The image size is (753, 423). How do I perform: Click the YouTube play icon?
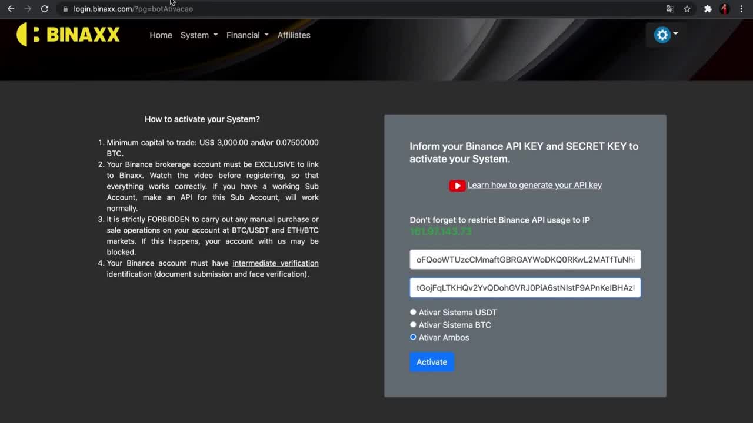457,186
